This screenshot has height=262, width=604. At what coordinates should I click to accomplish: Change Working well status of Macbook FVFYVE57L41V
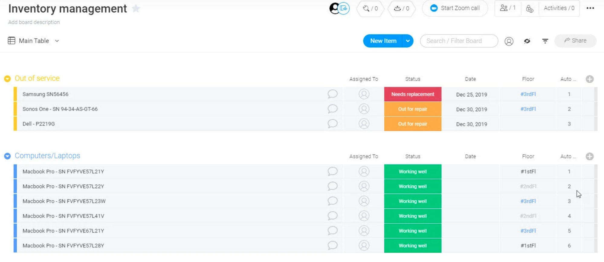413,216
